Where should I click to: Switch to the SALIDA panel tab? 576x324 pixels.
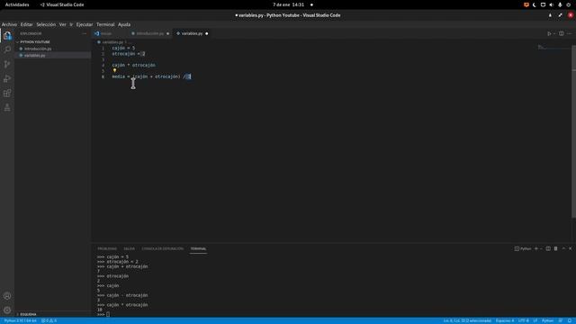point(129,248)
